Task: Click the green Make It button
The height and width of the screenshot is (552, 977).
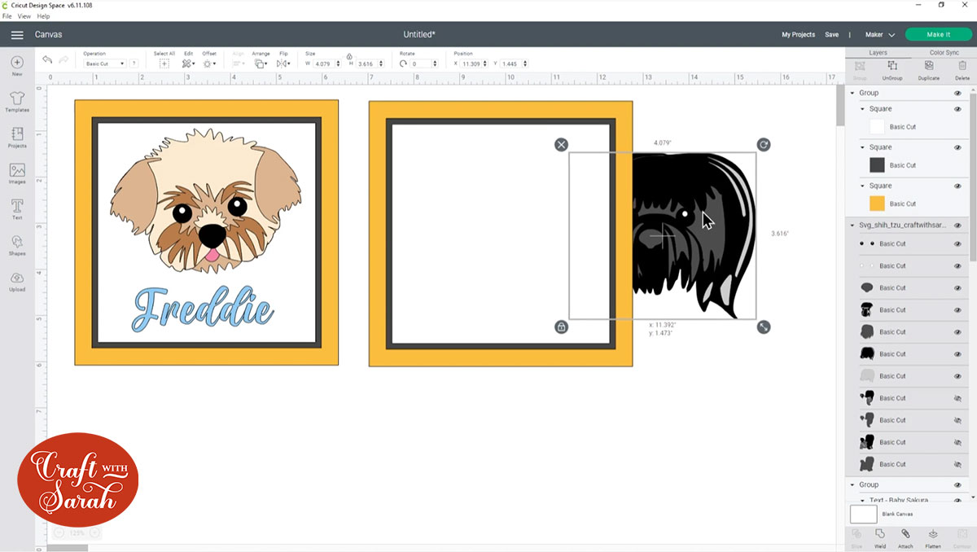Action: pos(938,35)
